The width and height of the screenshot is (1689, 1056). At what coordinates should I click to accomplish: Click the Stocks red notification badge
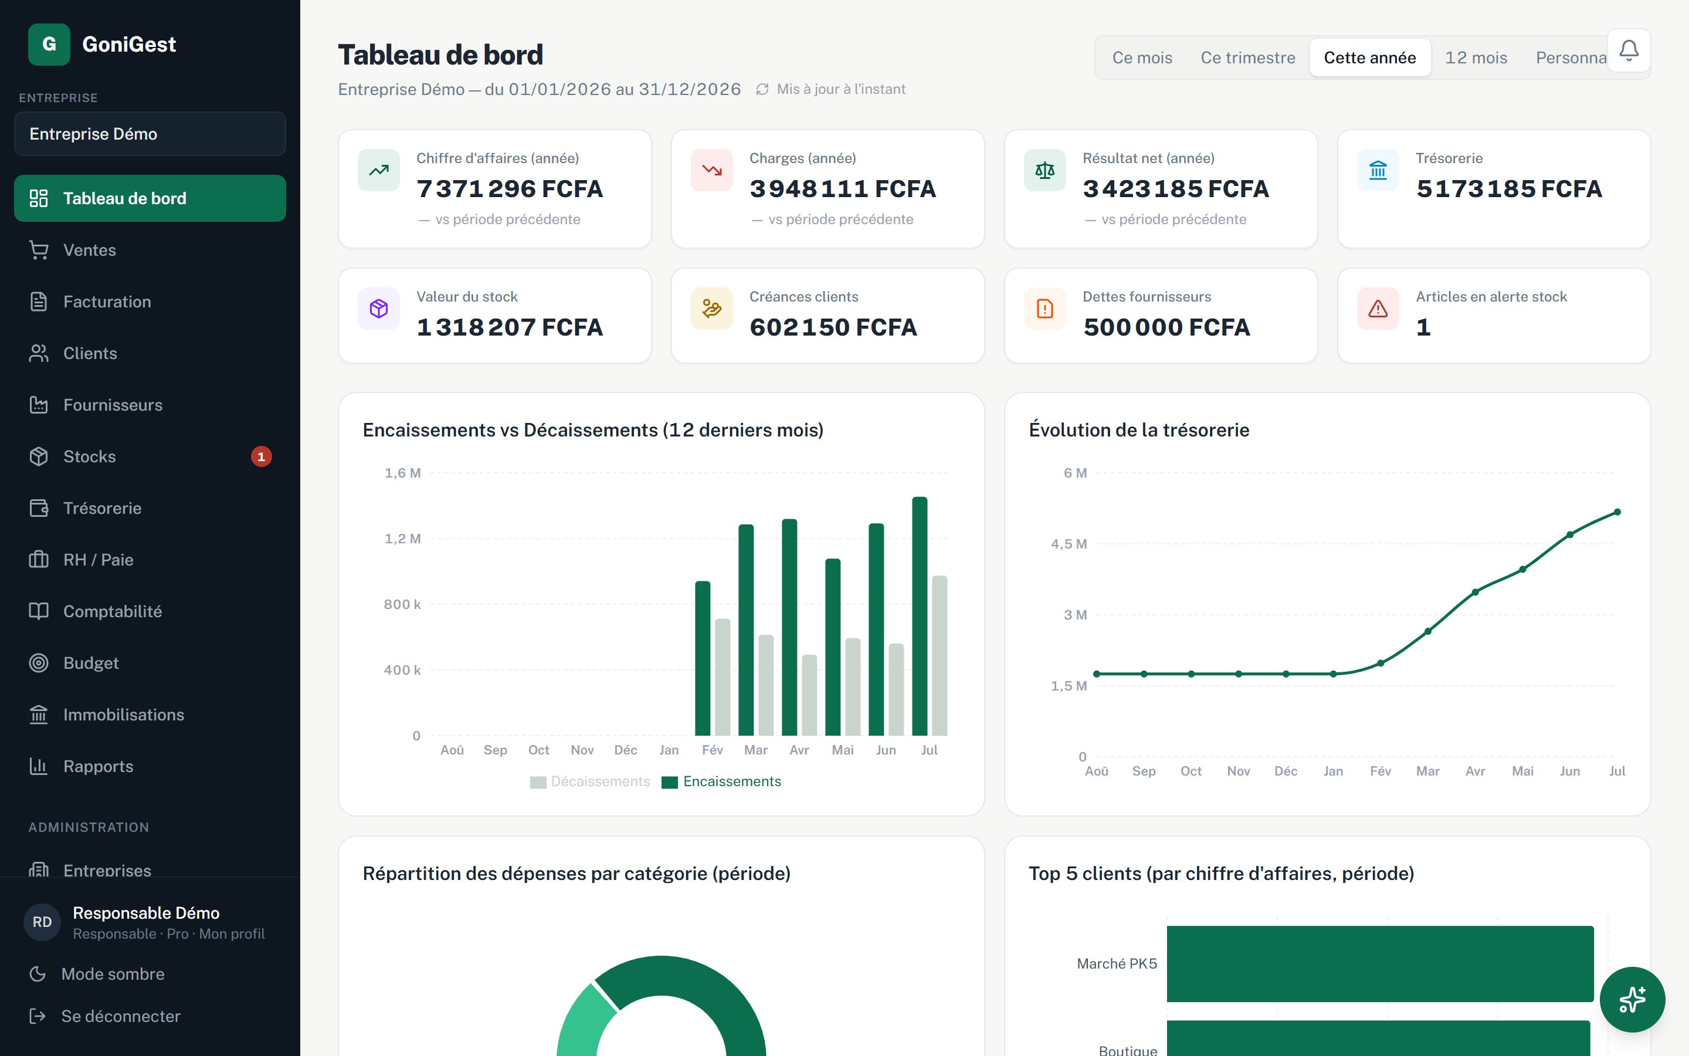click(x=261, y=457)
